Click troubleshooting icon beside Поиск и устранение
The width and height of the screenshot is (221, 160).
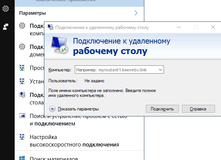coord(22,116)
